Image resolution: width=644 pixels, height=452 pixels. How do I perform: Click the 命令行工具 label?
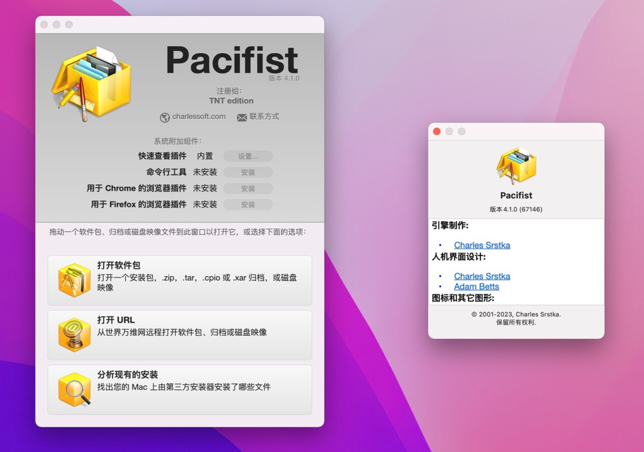coord(166,172)
